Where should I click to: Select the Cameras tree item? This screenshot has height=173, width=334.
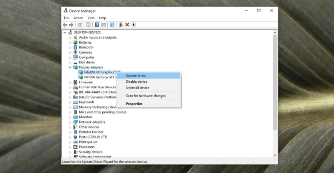pyautogui.click(x=86, y=52)
